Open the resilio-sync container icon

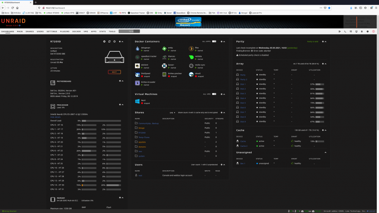tap(191, 66)
